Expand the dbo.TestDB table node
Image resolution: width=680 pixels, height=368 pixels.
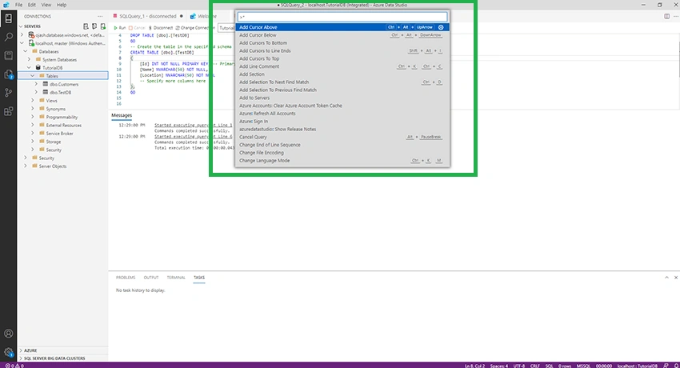(37, 92)
